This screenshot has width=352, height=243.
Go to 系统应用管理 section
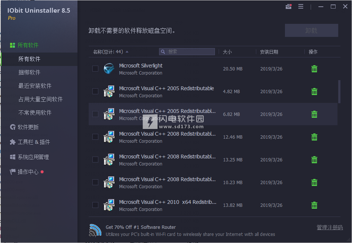[29, 157]
